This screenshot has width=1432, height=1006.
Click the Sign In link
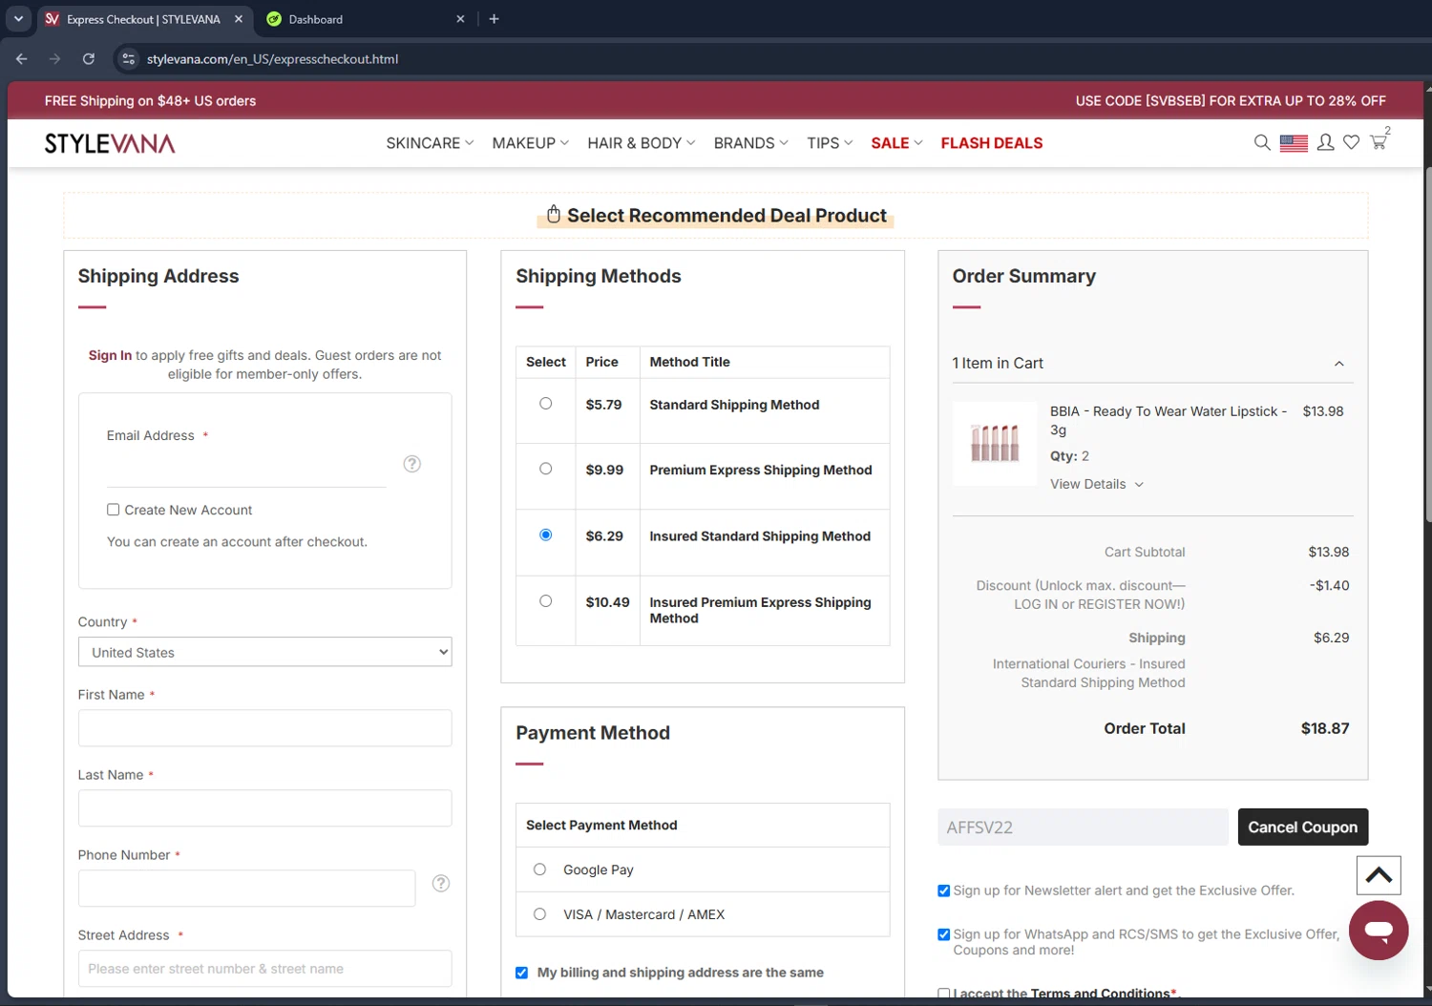(110, 355)
